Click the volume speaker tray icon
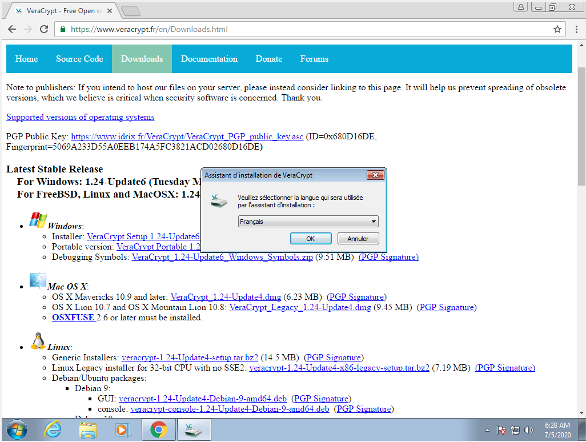Image resolution: width=586 pixels, height=442 pixels. coord(528,431)
